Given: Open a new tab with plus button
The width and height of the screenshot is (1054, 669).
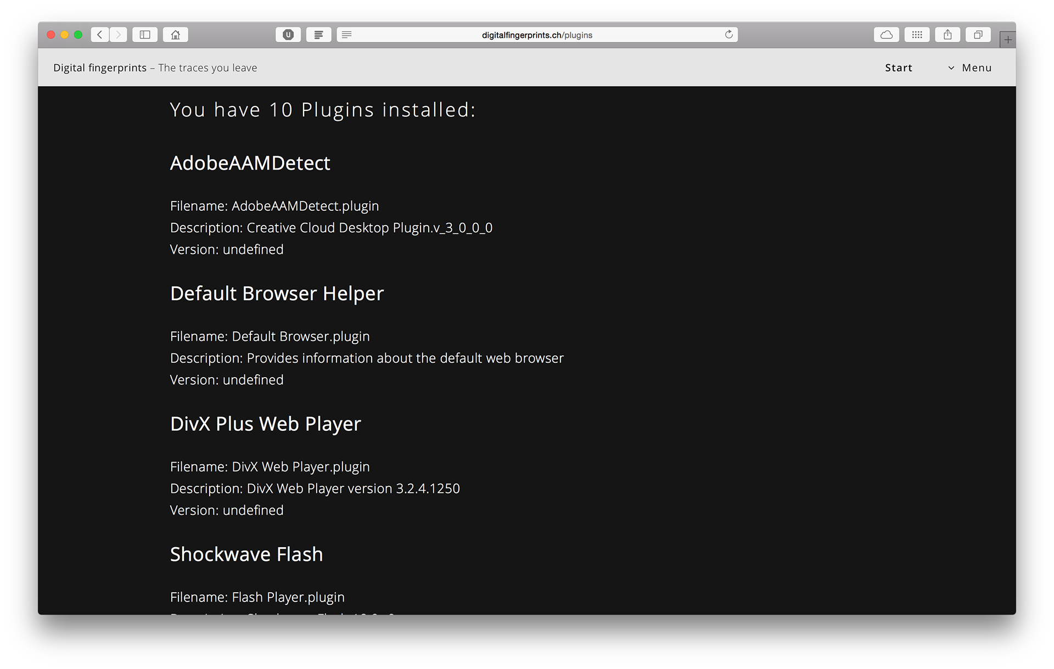Looking at the screenshot, I should coord(1008,40).
